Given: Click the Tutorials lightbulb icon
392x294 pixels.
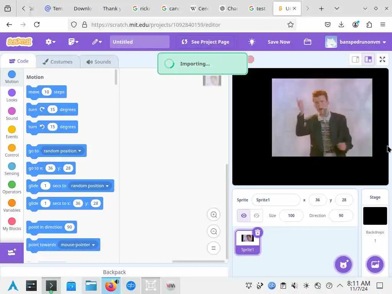Looking at the screenshot, I should point(252,42).
